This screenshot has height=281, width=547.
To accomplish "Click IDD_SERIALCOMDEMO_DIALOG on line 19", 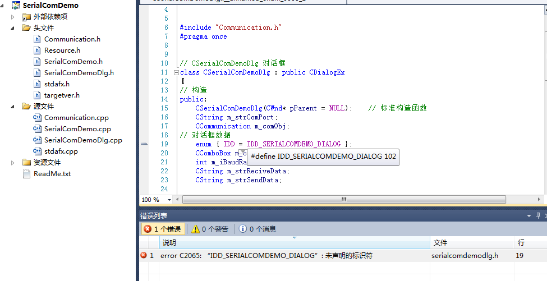I will click(294, 144).
